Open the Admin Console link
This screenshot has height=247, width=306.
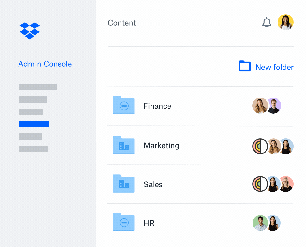tap(45, 64)
